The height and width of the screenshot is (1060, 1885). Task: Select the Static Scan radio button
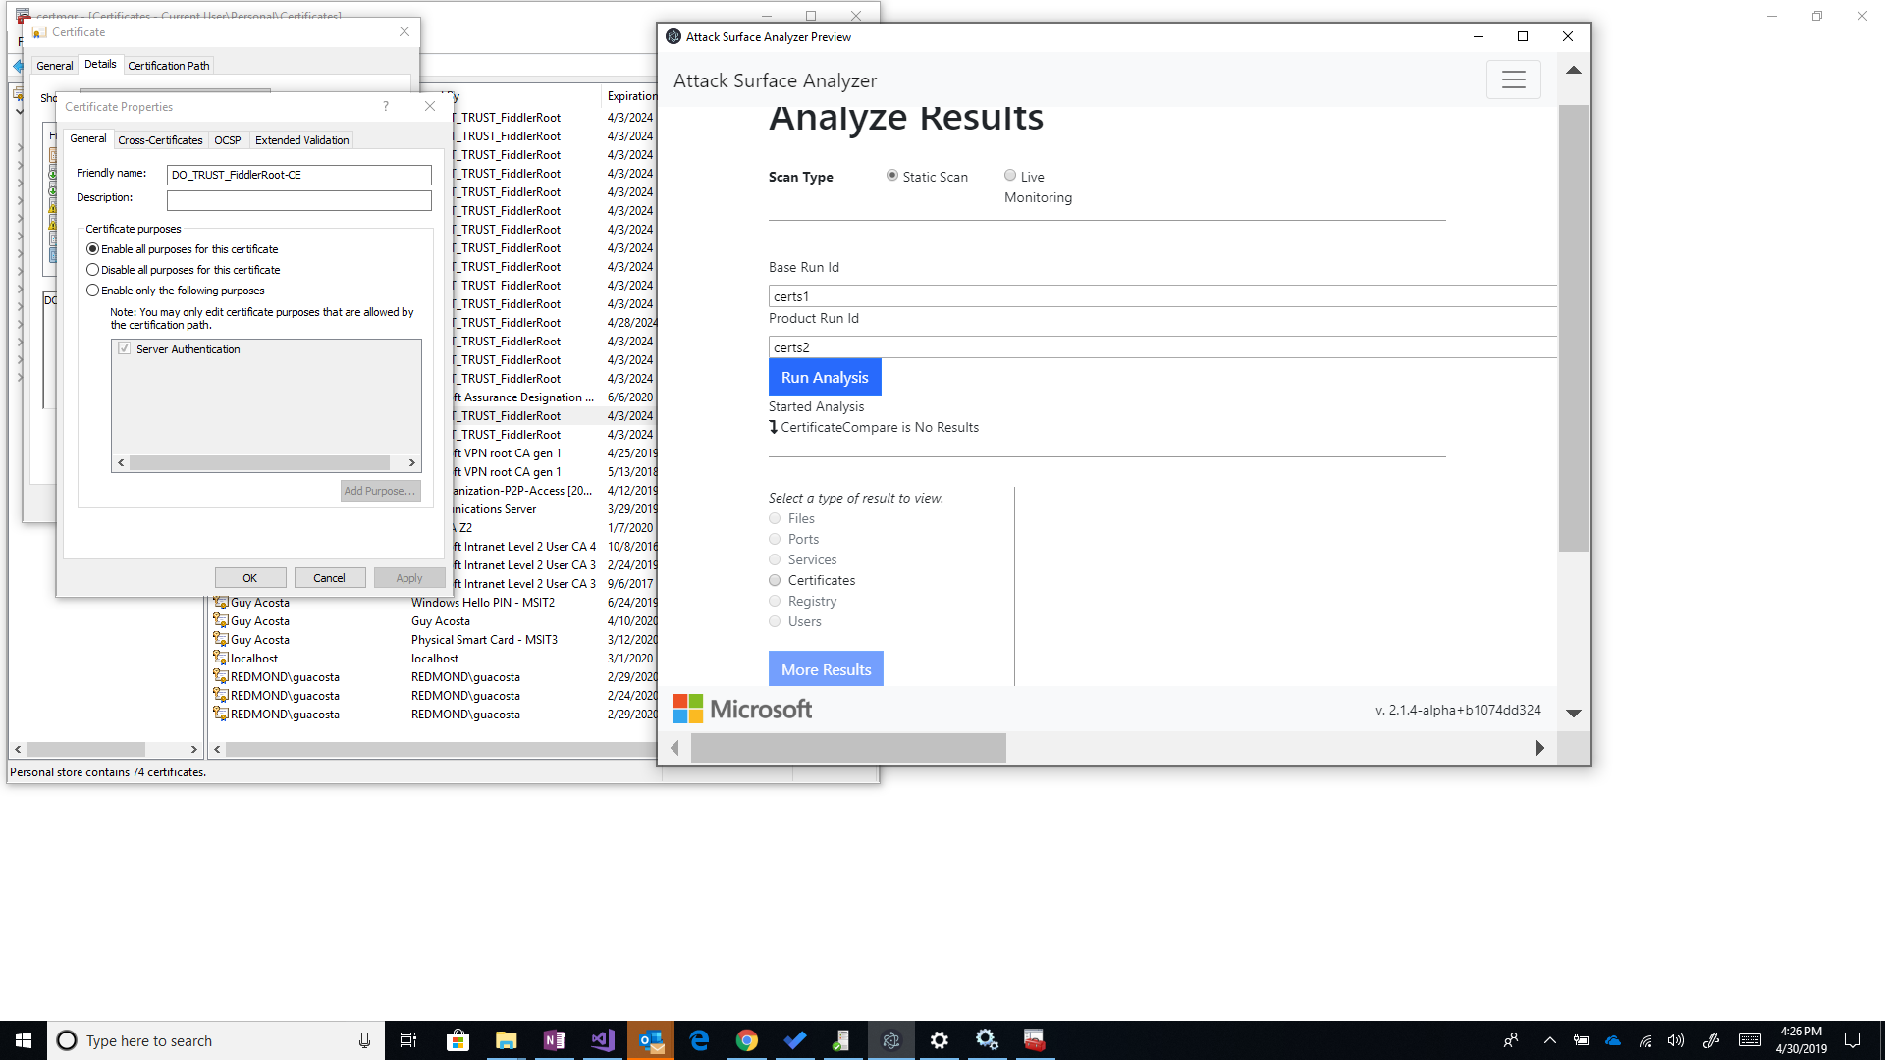point(892,176)
